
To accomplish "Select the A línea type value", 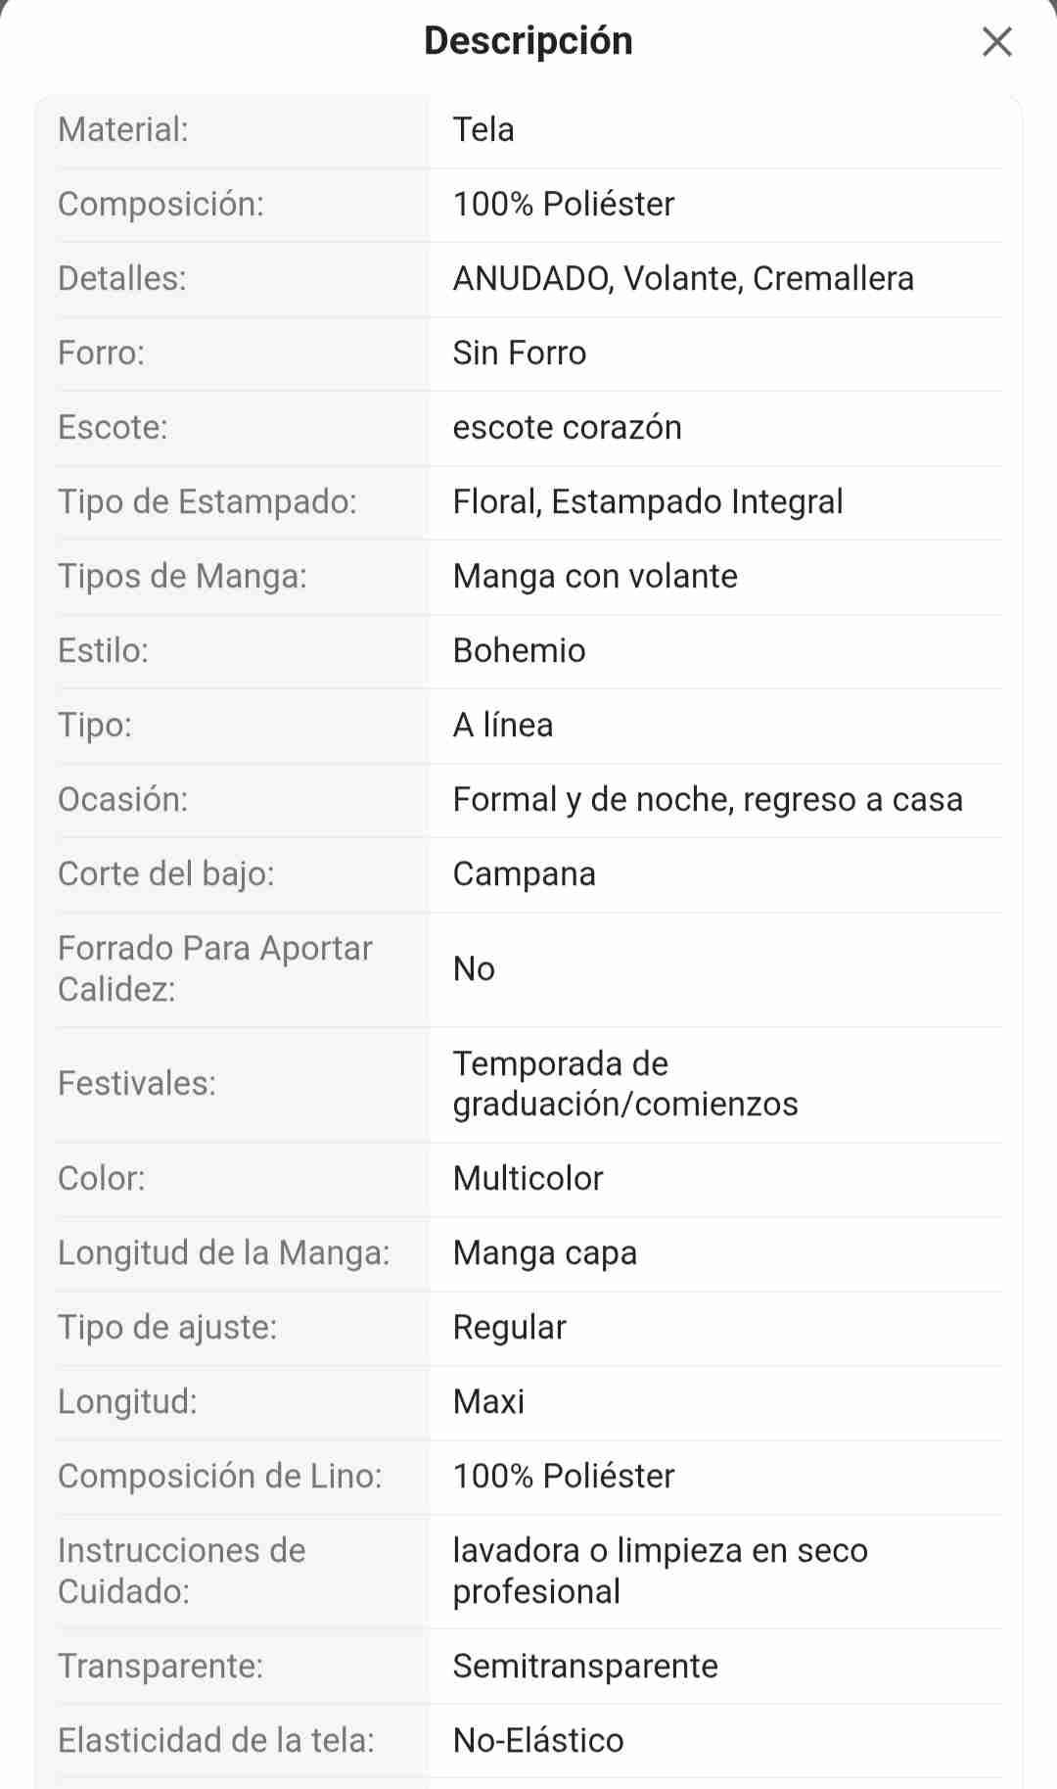I will pos(503,725).
